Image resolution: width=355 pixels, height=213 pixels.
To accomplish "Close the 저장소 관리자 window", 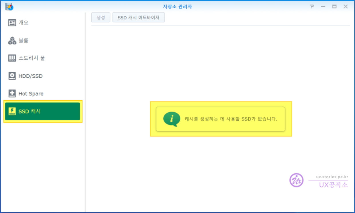I will [346, 7].
